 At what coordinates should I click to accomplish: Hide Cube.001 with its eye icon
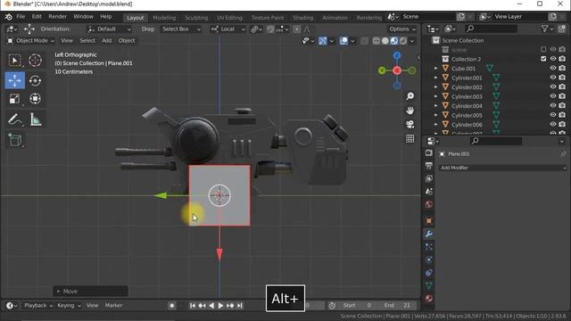click(x=553, y=68)
